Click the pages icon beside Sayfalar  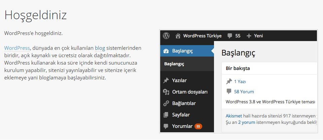[x=166, y=115]
